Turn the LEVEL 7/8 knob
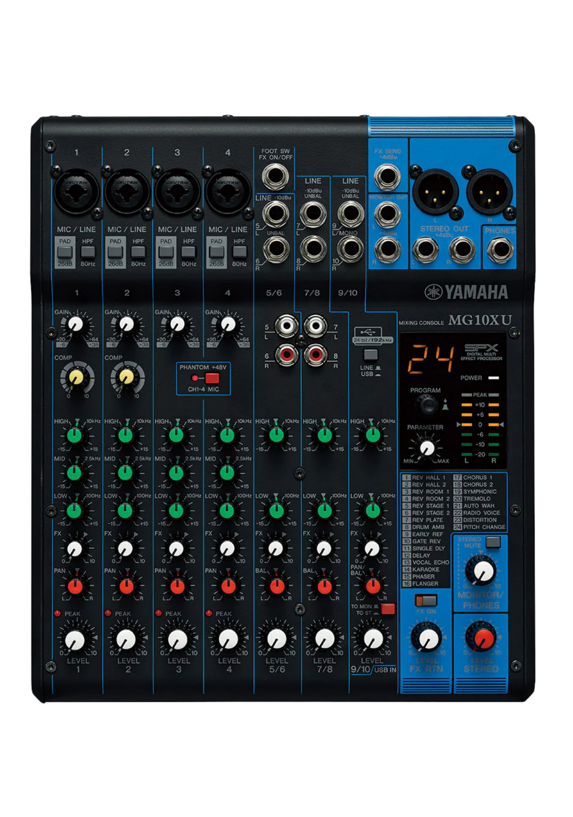573x817 pixels. pos(325,639)
